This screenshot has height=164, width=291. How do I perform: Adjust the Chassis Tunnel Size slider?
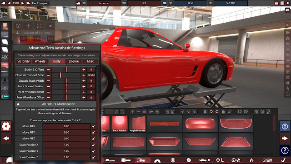(x=66, y=75)
